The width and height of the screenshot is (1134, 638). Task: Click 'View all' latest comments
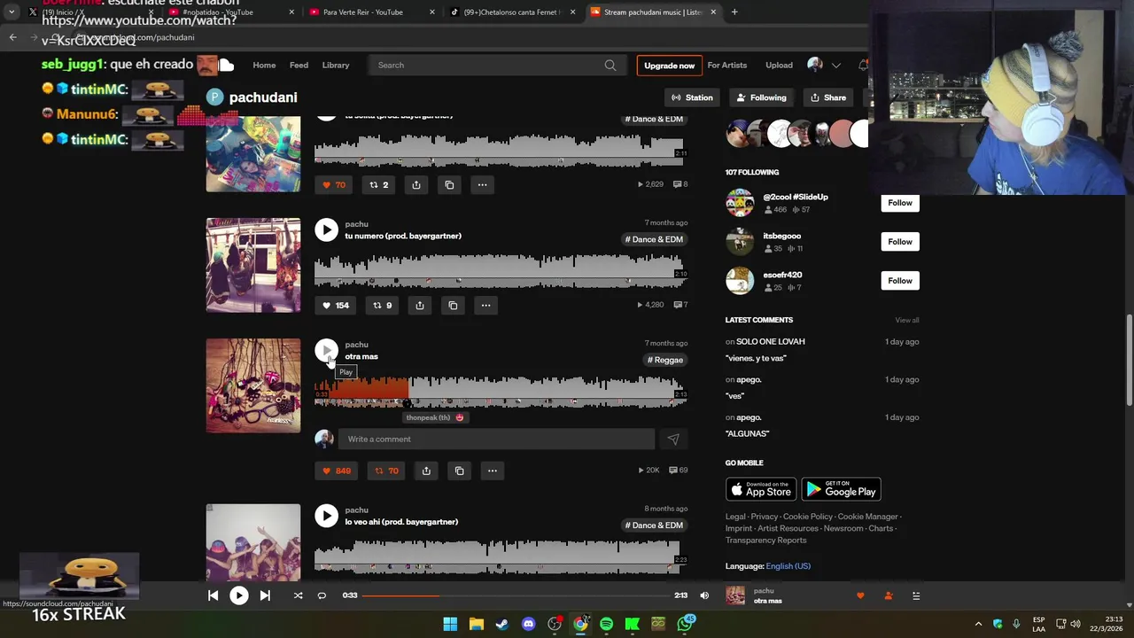[x=906, y=320]
